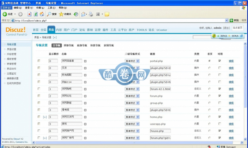The image size is (248, 148).
Task: Open the 文件 menu in menu bar
Action: 6,8
